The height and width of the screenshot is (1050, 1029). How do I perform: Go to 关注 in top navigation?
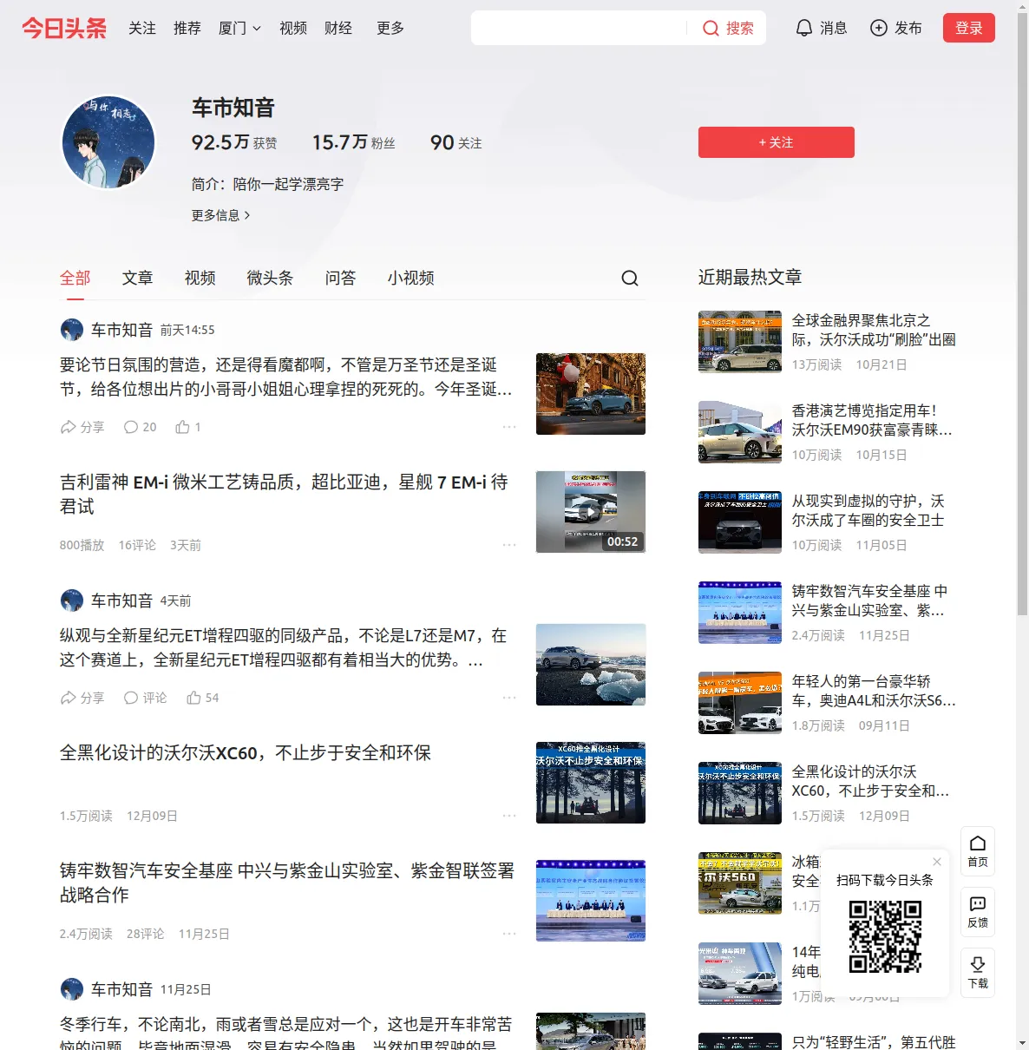142,28
